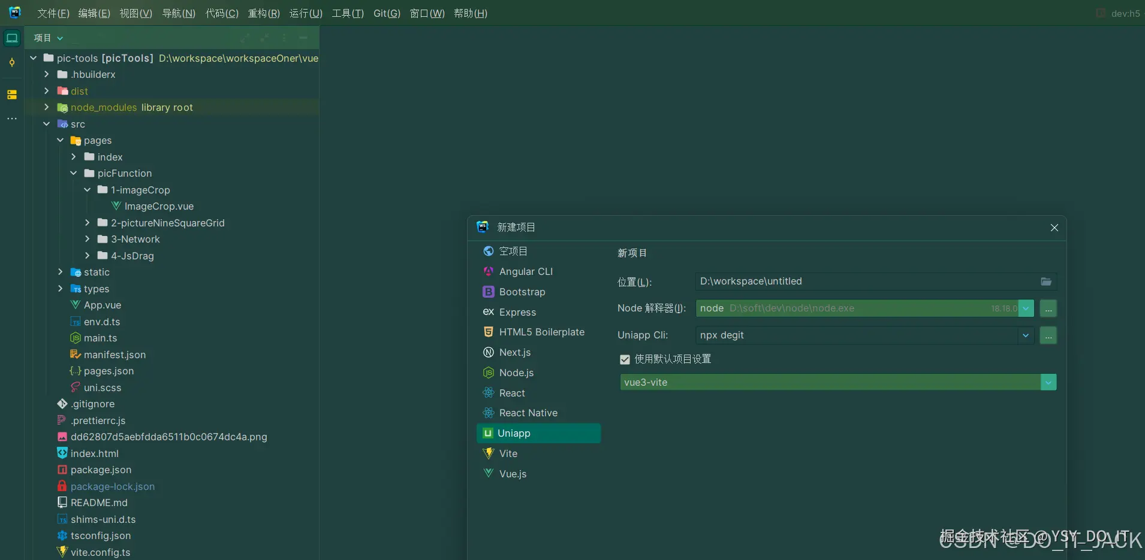Open the 代码(C) menu
Screen dimensions: 1145x560
click(x=222, y=13)
